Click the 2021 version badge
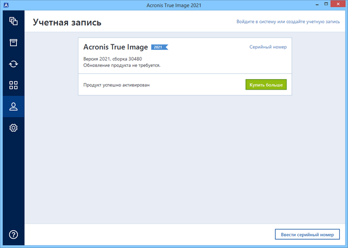Screen dimensions: 348x248 [159, 47]
